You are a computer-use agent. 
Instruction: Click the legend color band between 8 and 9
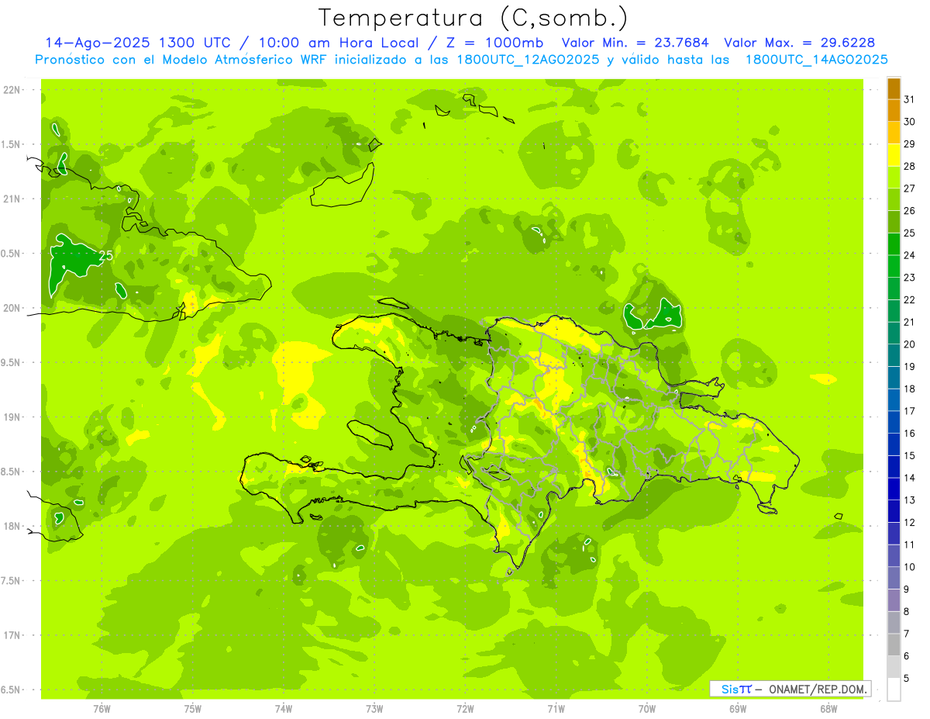[894, 600]
